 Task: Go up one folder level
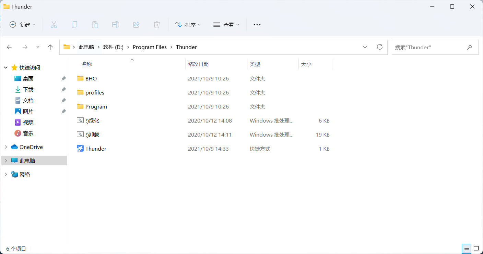(50, 47)
